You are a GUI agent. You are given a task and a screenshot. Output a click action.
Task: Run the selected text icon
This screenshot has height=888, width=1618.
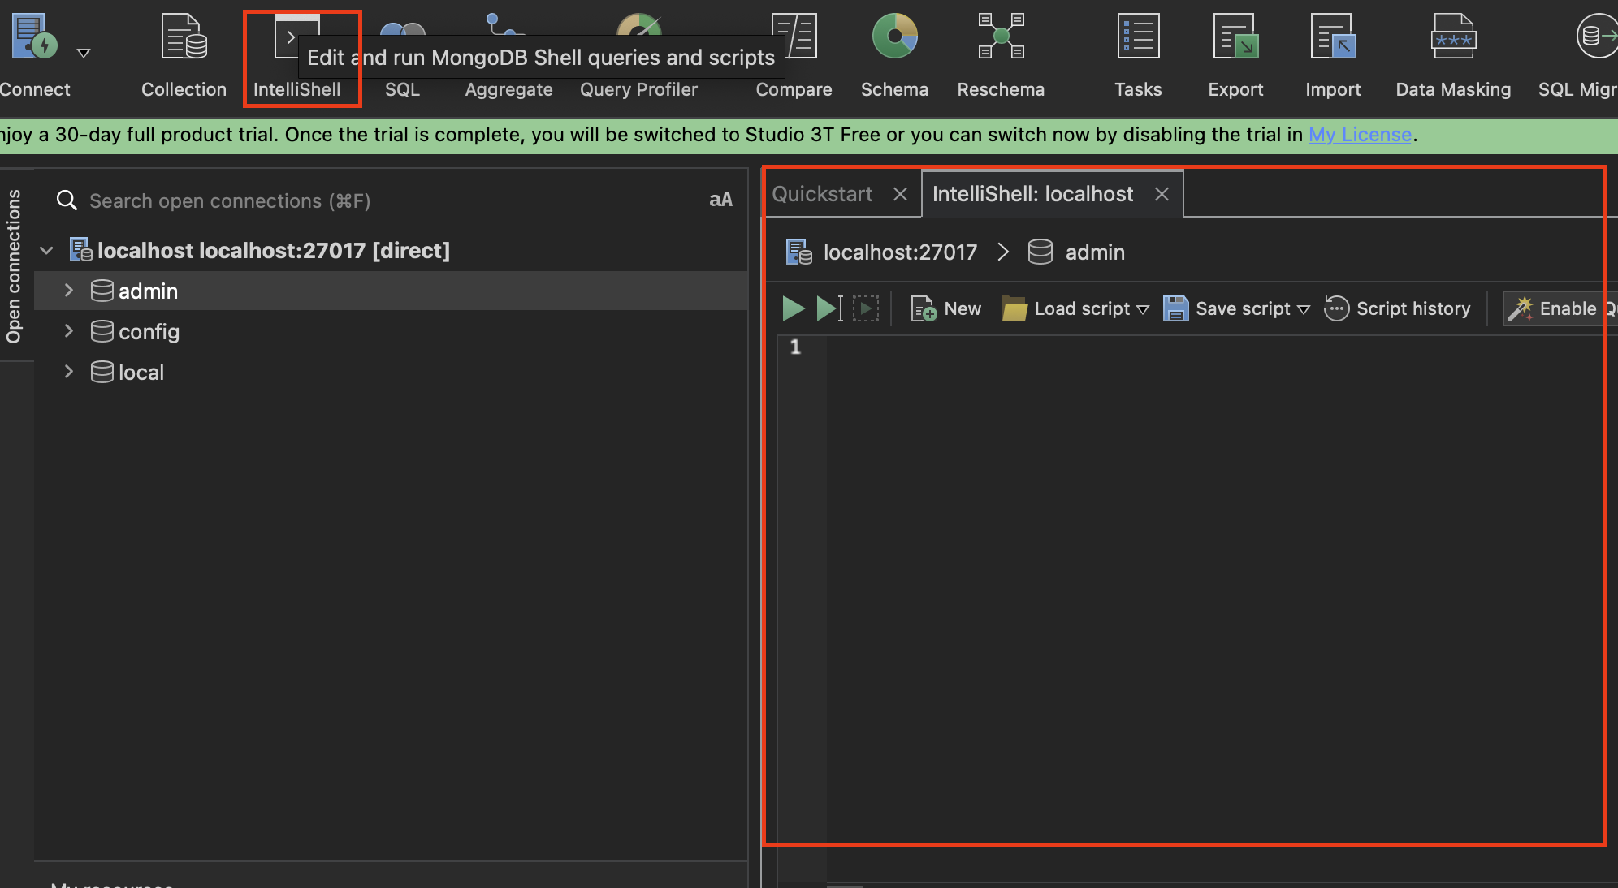pos(866,308)
